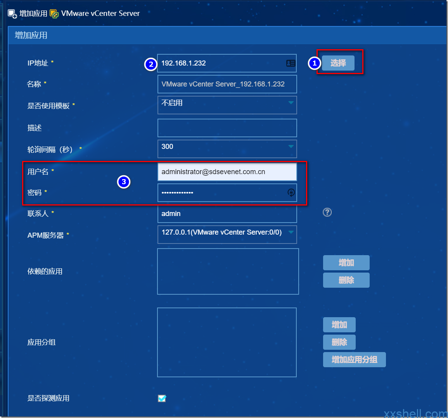Click the 轮询间隔（秒） label

click(x=50, y=149)
